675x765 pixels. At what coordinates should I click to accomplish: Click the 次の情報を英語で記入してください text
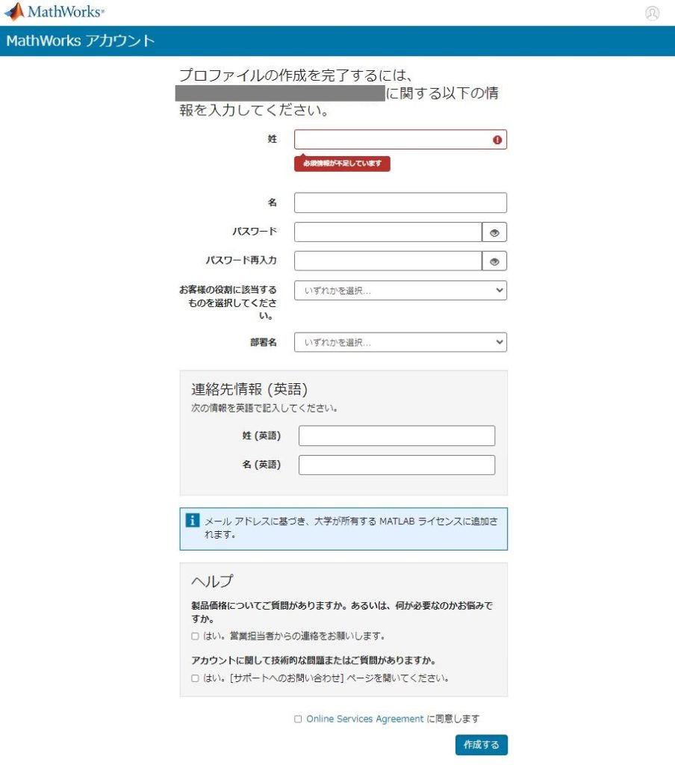[265, 408]
